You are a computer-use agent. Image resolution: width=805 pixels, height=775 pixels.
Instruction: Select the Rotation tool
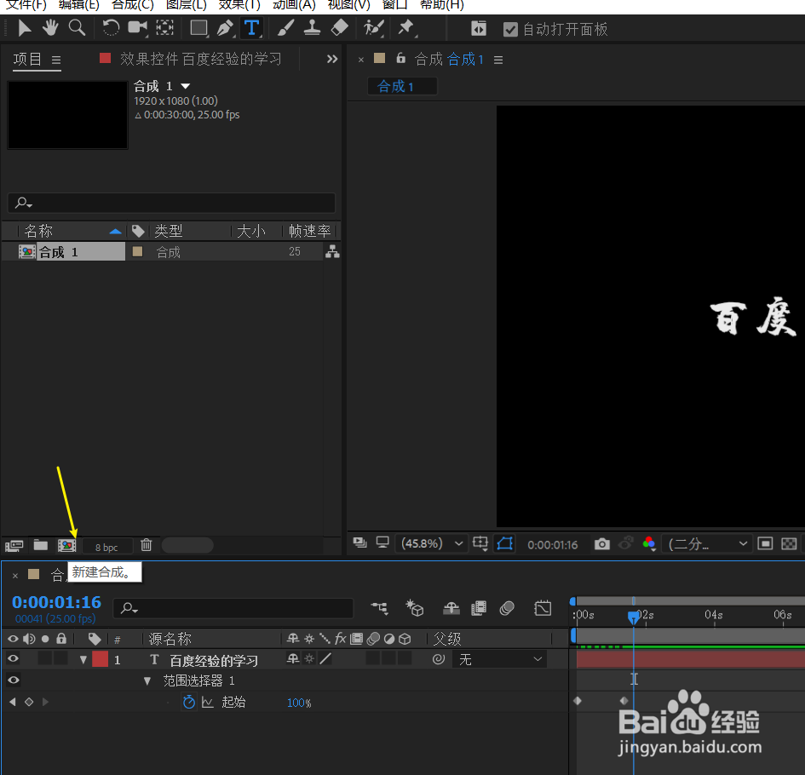111,28
